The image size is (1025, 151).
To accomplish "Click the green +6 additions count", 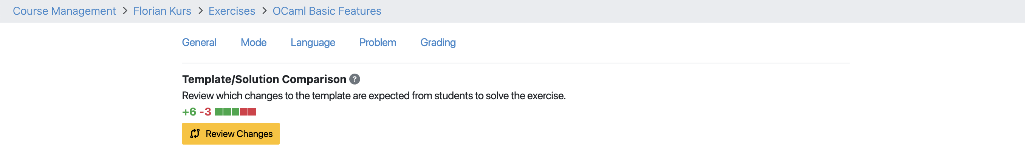I will (x=189, y=112).
